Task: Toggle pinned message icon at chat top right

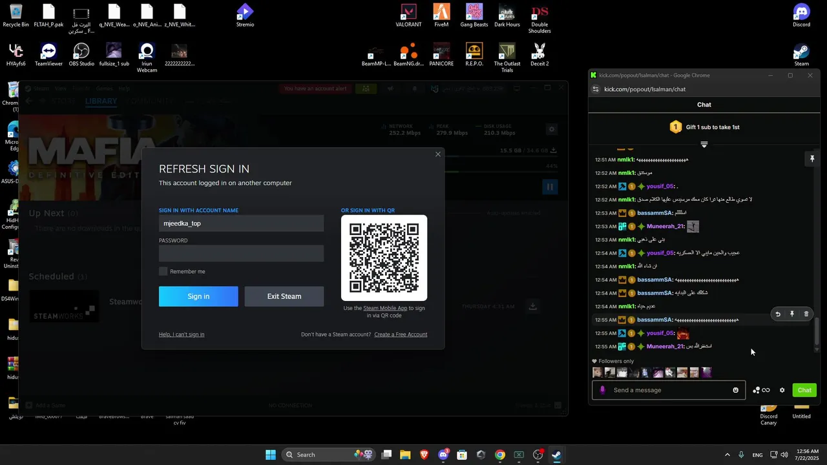Action: 812,159
